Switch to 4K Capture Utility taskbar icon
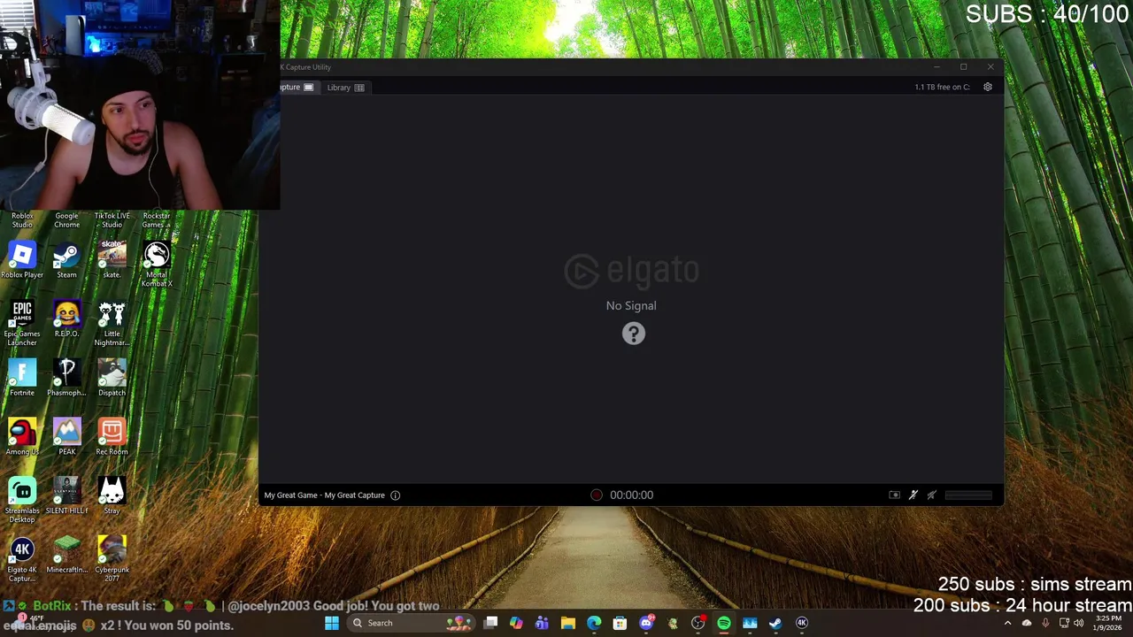 [802, 623]
